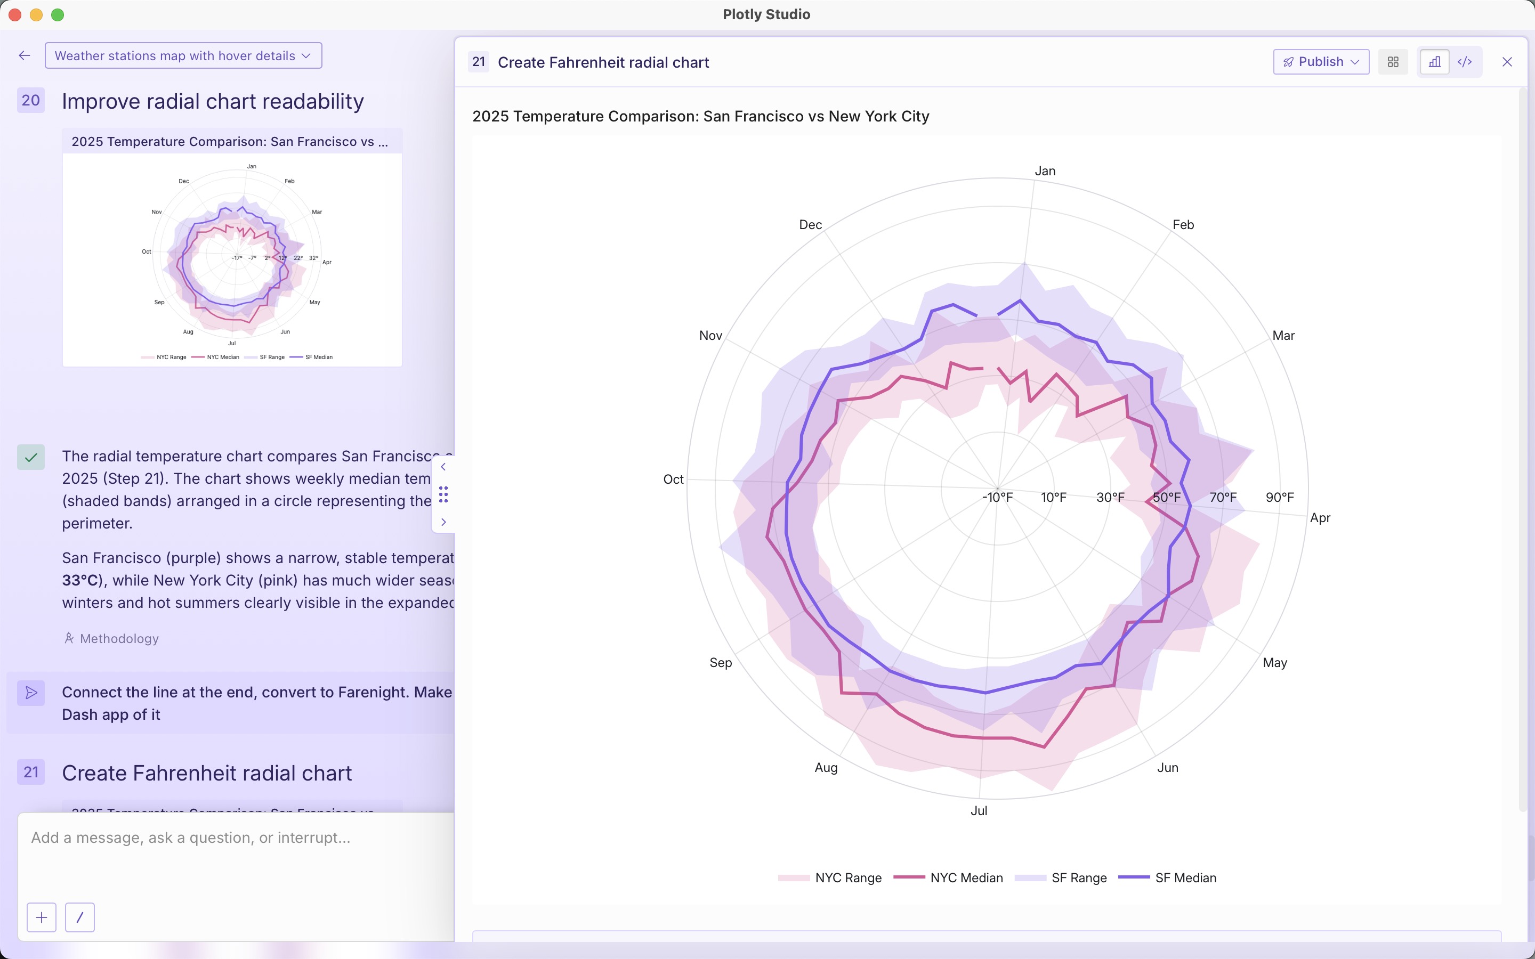Screen dimensions: 1535x959
Task: Switch to the grid layout view icon
Action: (x=1393, y=61)
